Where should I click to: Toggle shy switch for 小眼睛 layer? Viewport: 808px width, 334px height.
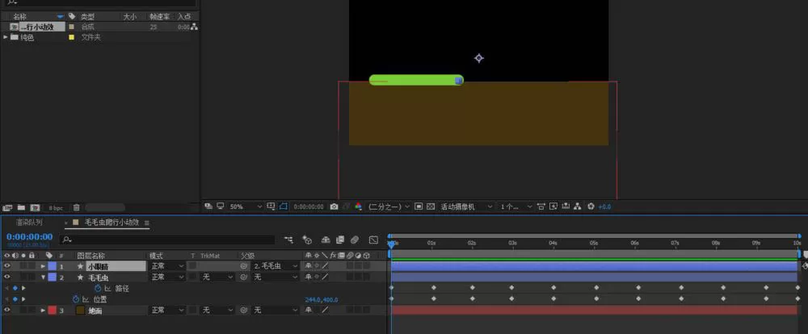pyautogui.click(x=308, y=266)
